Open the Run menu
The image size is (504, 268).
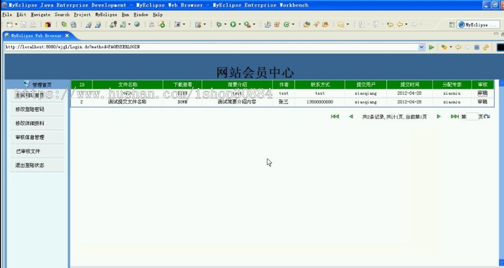tap(125, 15)
